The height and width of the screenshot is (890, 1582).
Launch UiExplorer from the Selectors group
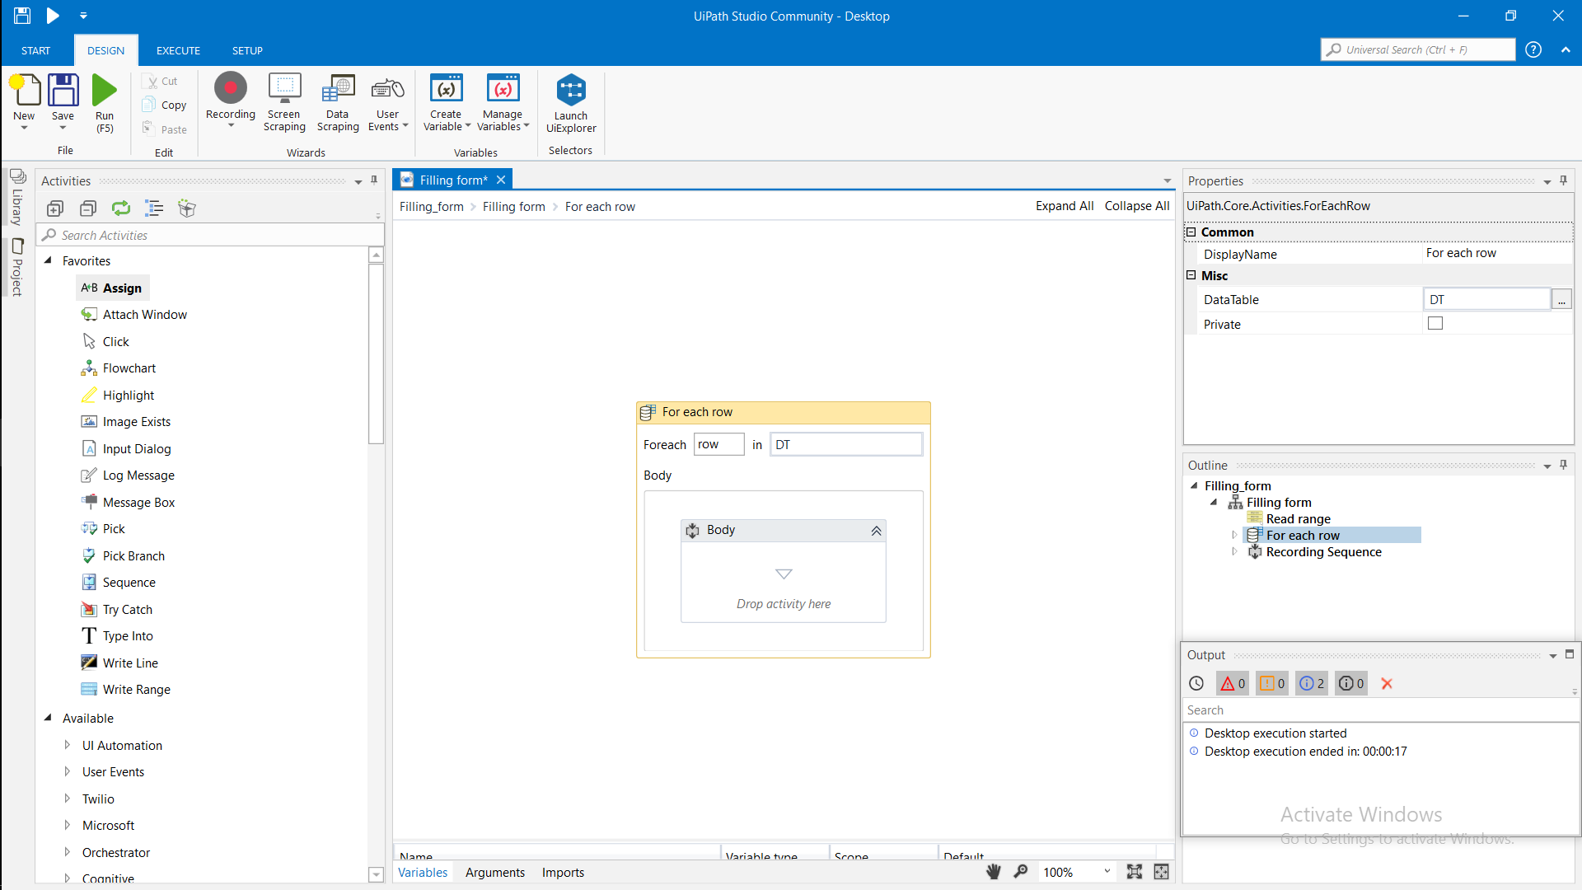(571, 102)
